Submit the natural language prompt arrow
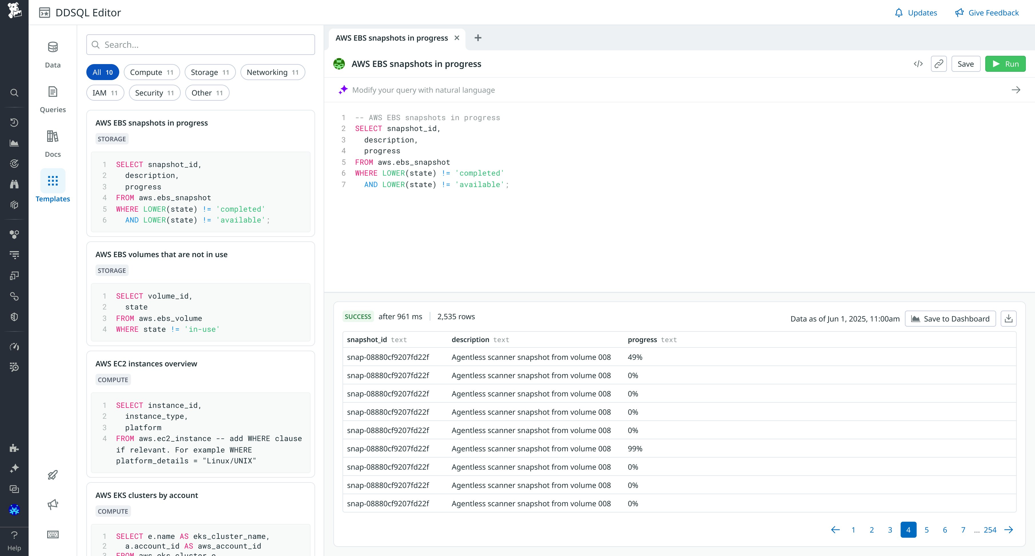 tap(1016, 90)
